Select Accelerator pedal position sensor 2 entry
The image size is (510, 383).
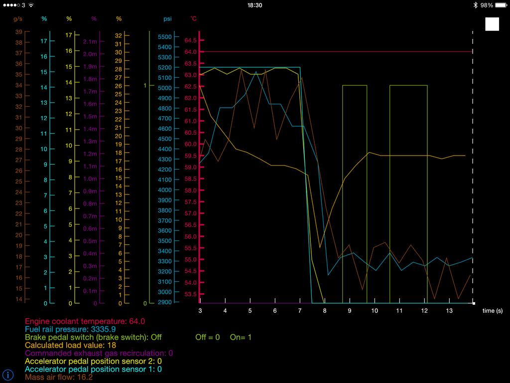(x=93, y=362)
